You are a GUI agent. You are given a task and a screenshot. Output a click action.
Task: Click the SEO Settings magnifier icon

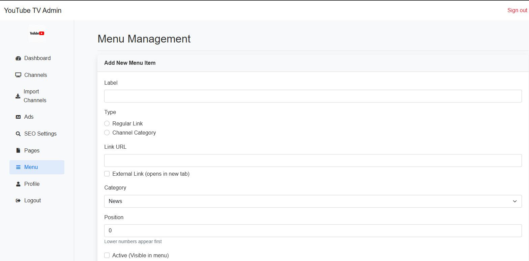pos(18,134)
